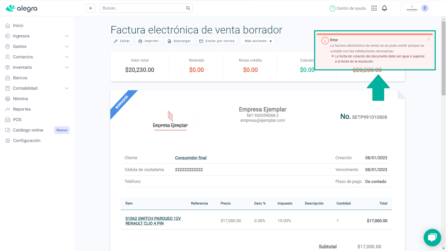Screen dimensions: 446x251
Task: Dismiss the error notification with X
Action: tap(429, 39)
